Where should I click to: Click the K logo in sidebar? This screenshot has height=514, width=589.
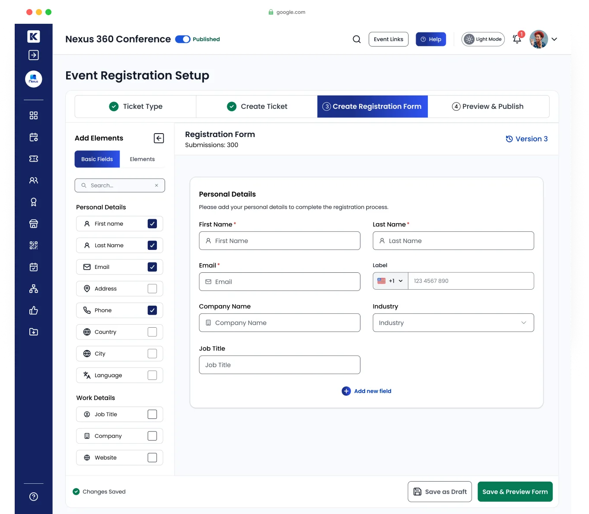pos(34,37)
